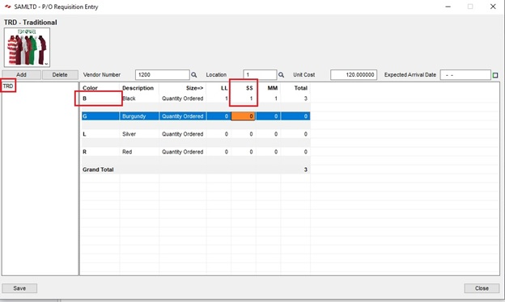Click Quantity Ordered in the Silver row
The height and width of the screenshot is (302, 505).
[183, 134]
